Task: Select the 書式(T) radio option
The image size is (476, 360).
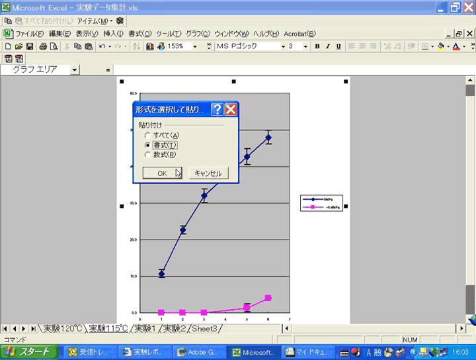Action: 148,145
